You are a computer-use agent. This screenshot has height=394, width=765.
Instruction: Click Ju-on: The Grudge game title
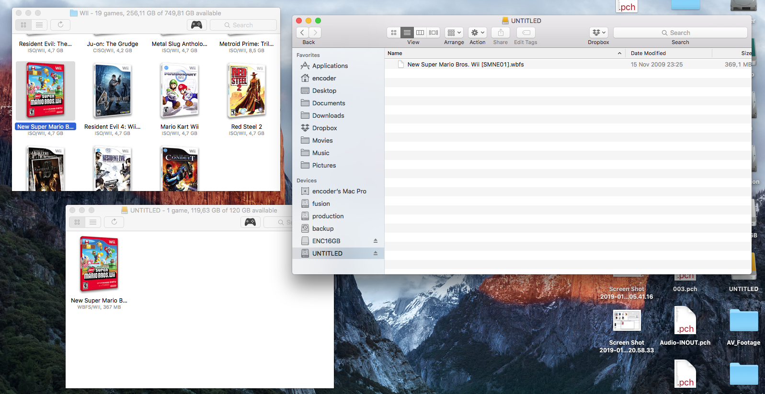coord(113,44)
